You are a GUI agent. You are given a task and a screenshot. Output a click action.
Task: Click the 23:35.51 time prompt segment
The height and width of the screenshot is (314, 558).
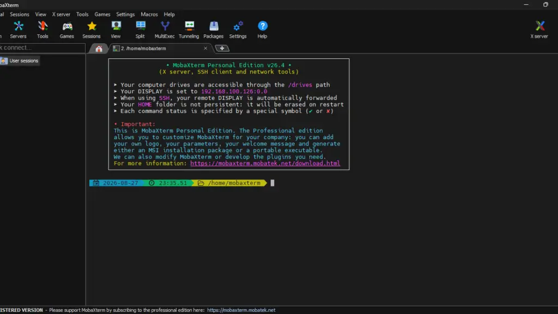(169, 183)
